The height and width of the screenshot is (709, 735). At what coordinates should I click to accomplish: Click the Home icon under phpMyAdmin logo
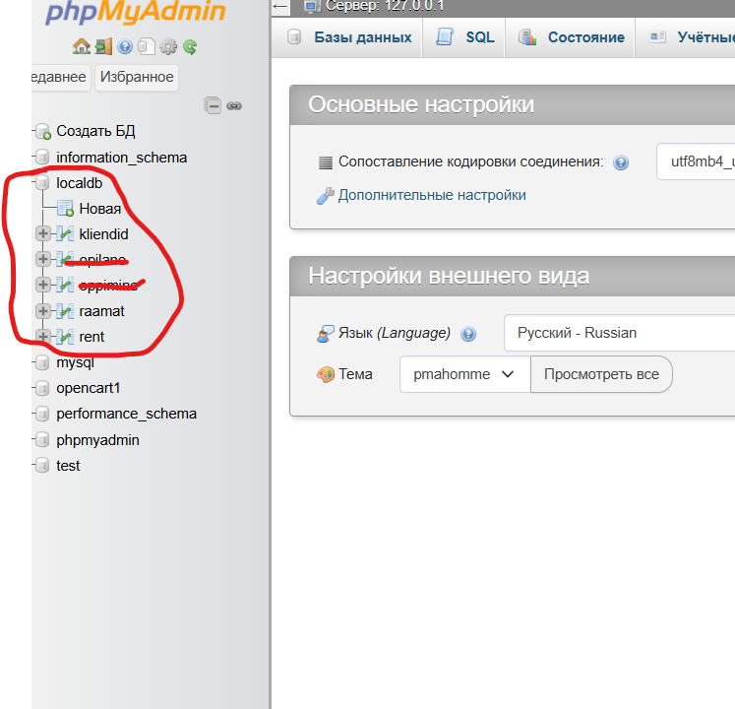[81, 46]
